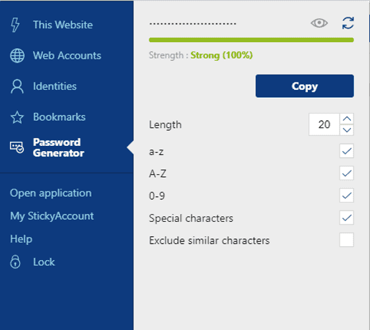Viewport: 370px width, 330px height.
Task: Open My StickyAccount
Action: (x=52, y=216)
